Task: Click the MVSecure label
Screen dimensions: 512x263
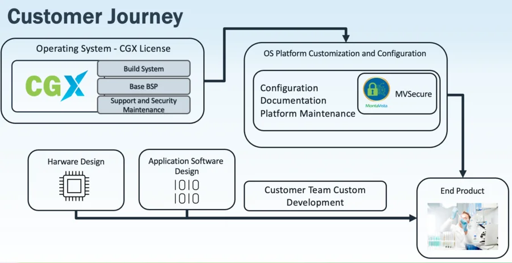Action: 414,94
